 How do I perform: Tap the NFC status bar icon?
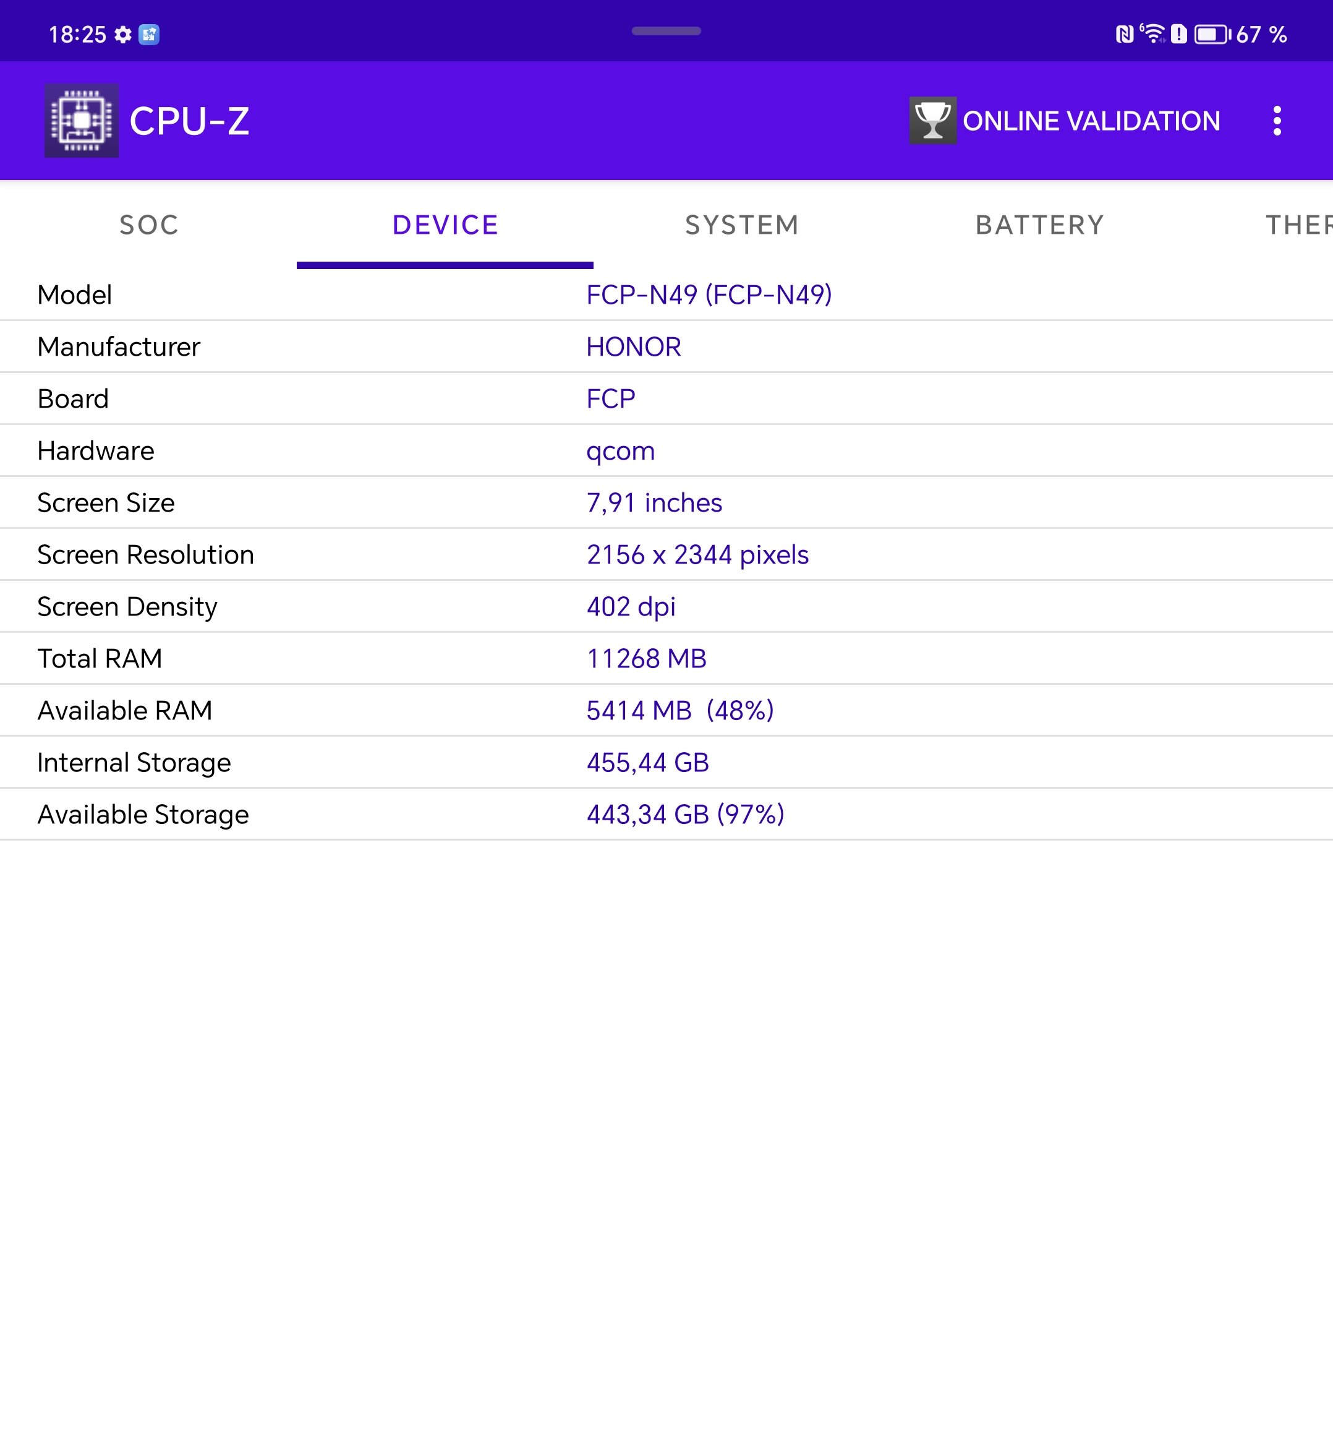[1125, 34]
